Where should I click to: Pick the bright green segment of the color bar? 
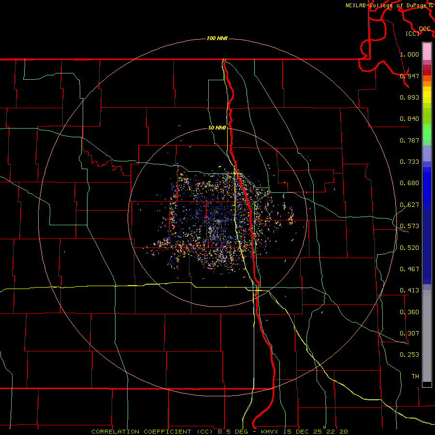pos(427,132)
